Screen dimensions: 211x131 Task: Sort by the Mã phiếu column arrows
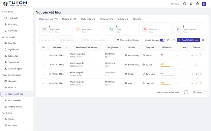[67, 47]
